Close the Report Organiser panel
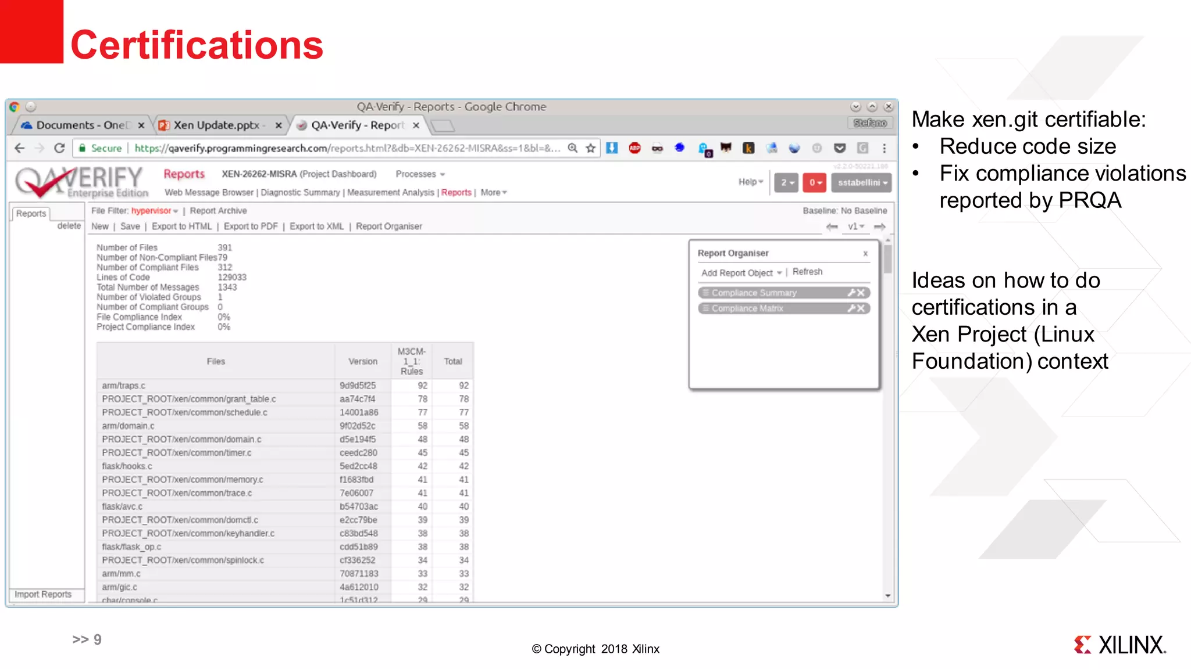The width and height of the screenshot is (1191, 669). (865, 254)
